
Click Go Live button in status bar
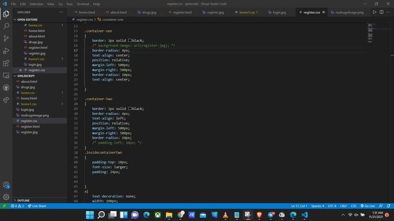pos(368,206)
